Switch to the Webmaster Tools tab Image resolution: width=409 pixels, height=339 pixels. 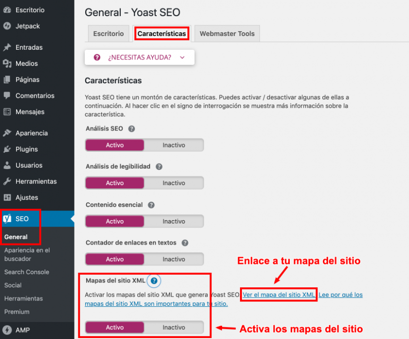point(227,33)
